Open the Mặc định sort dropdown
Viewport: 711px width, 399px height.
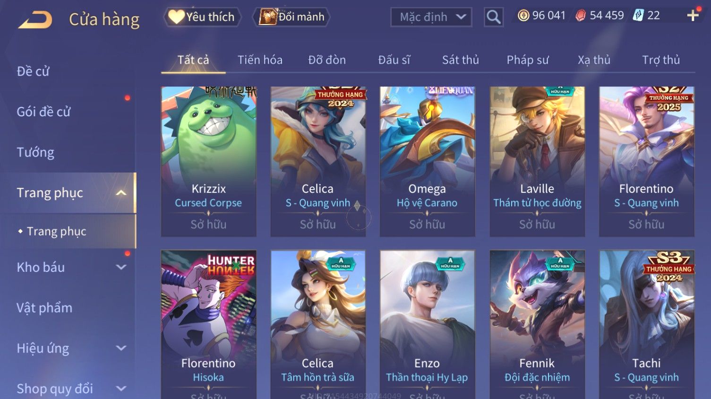[x=431, y=17]
